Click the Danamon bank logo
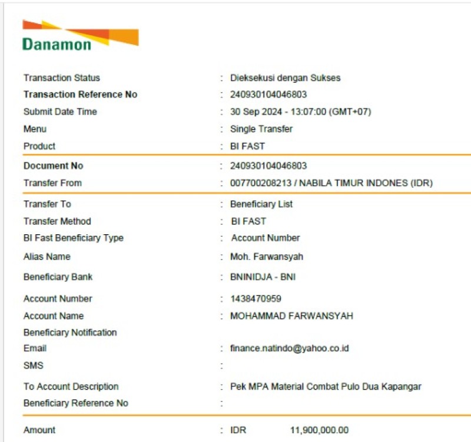Viewport: 471px width, 442px height. (x=81, y=35)
